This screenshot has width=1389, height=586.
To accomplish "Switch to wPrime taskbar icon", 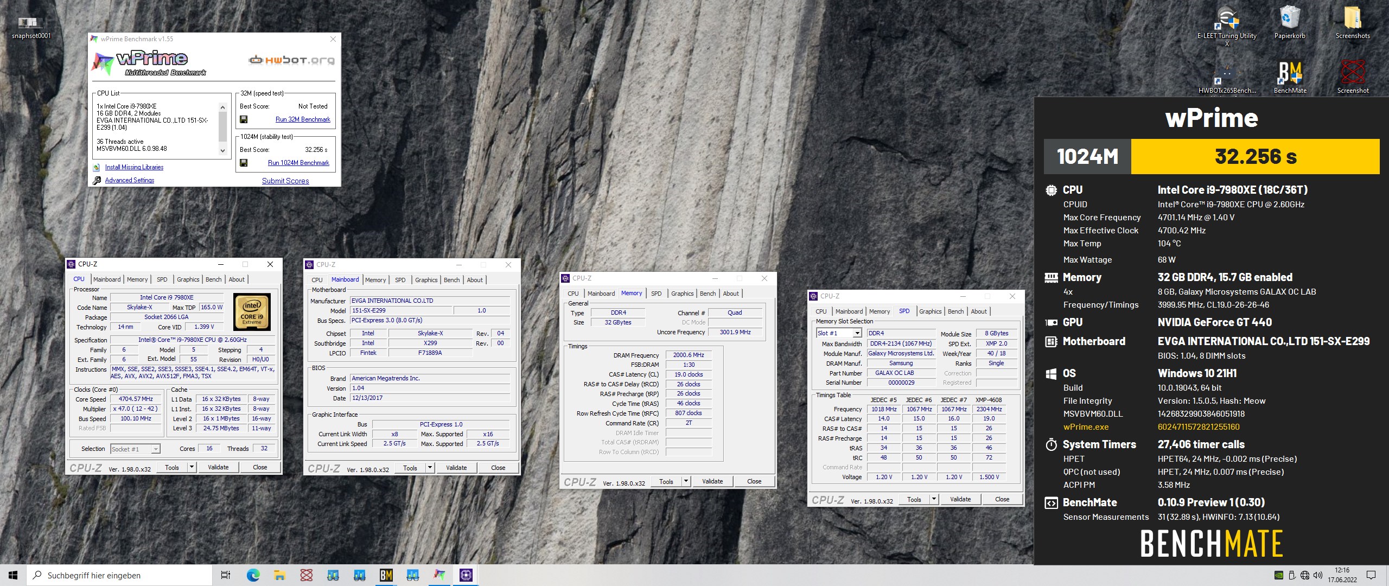I will [x=439, y=575].
